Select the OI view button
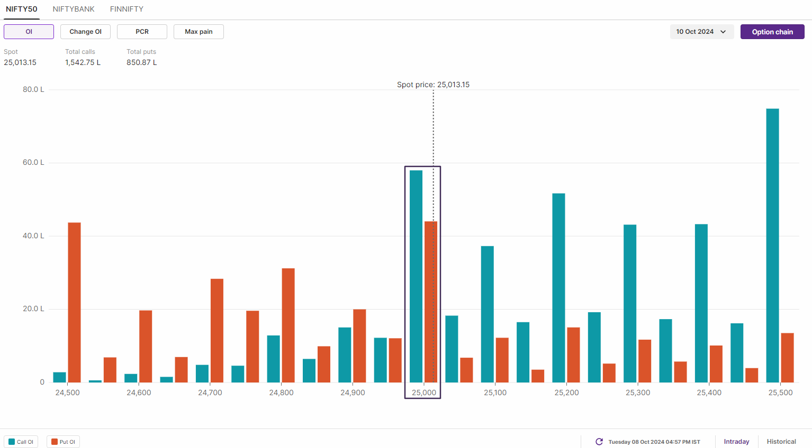 coord(29,32)
